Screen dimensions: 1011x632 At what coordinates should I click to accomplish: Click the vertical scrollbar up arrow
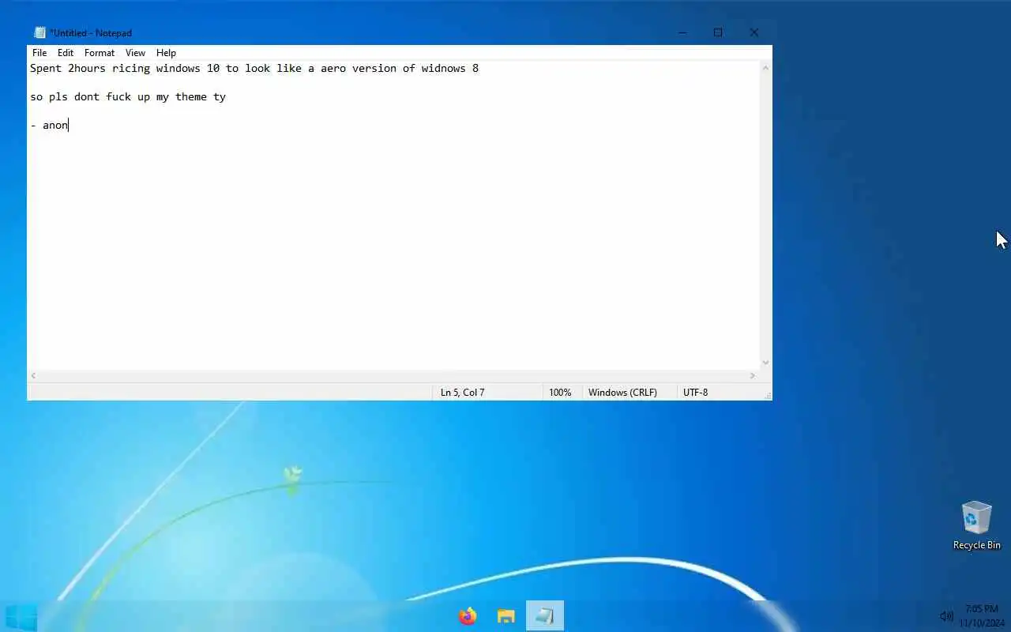pos(765,68)
